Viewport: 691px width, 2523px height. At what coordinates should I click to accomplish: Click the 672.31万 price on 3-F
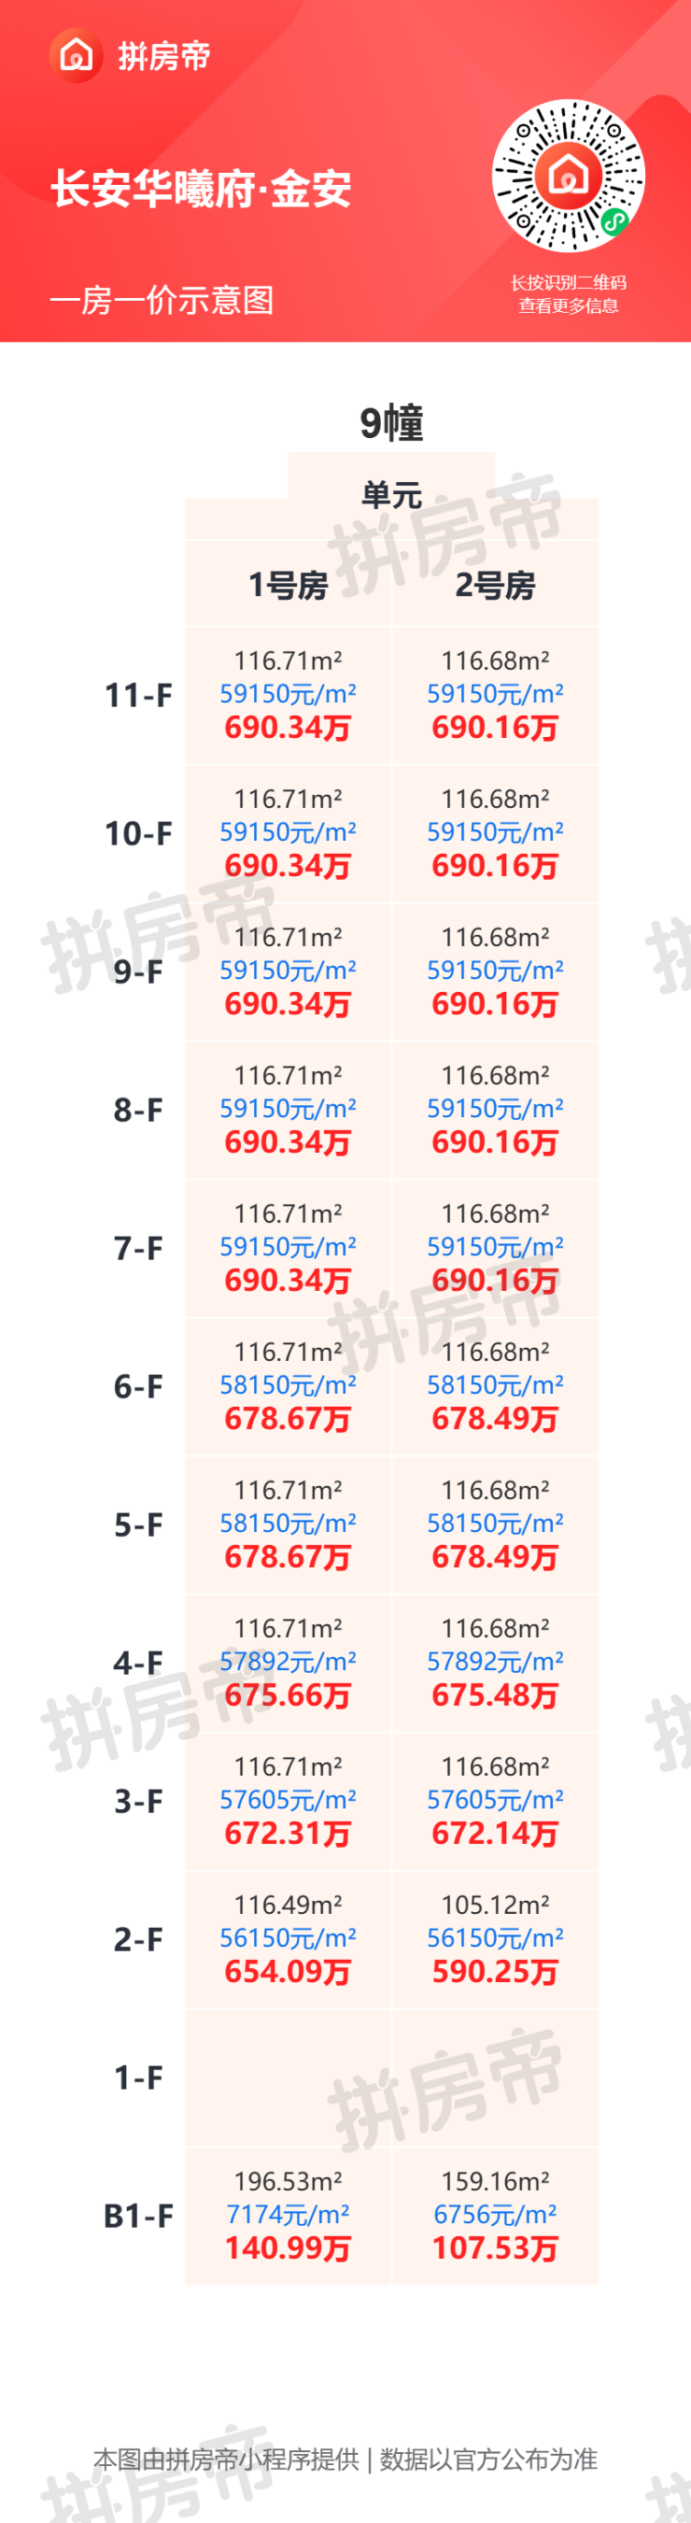pyautogui.click(x=288, y=1834)
